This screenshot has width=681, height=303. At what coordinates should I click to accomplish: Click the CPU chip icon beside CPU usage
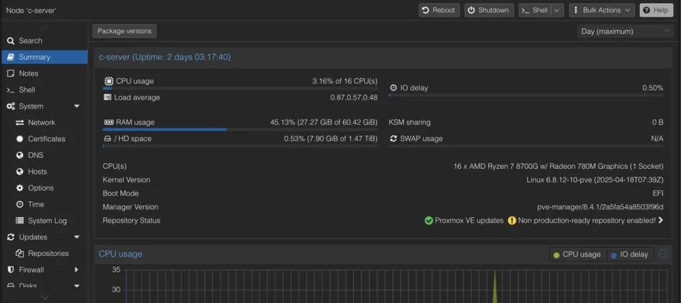[108, 81]
